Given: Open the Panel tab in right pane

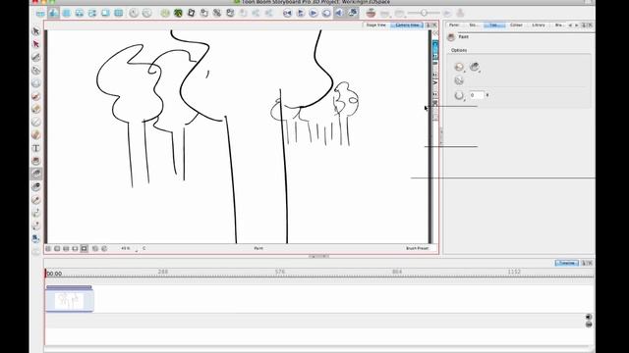Looking at the screenshot, I should coord(454,25).
